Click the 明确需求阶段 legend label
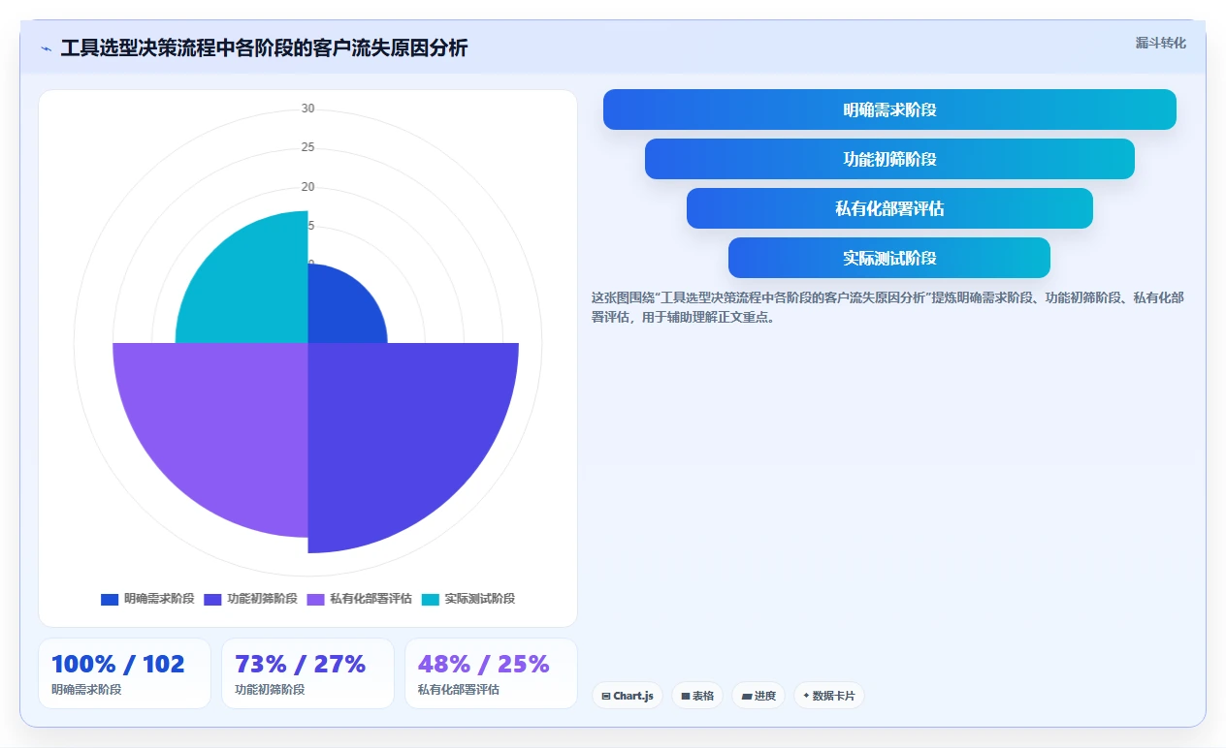The width and height of the screenshot is (1226, 748). coord(159,599)
